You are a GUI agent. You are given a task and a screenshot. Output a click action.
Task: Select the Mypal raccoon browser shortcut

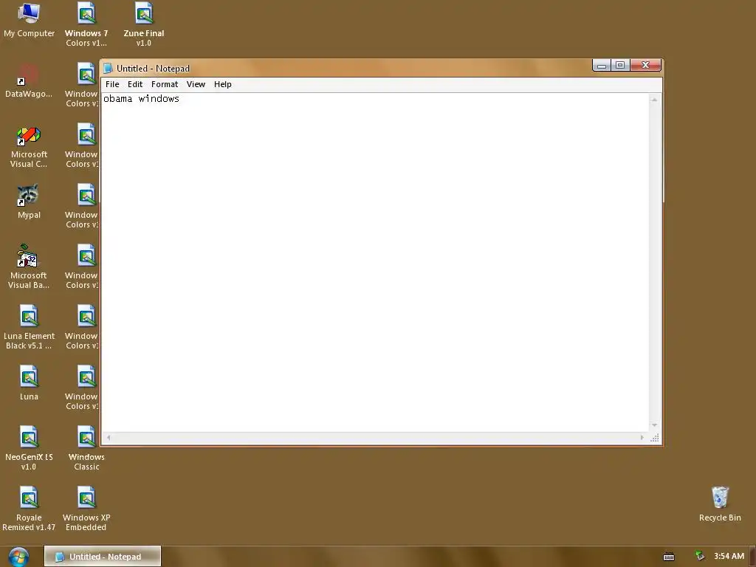point(29,202)
